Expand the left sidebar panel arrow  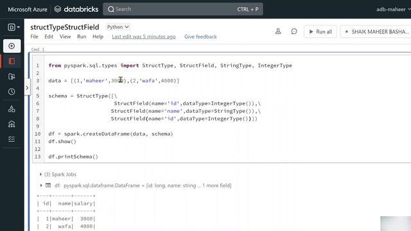click(27, 88)
